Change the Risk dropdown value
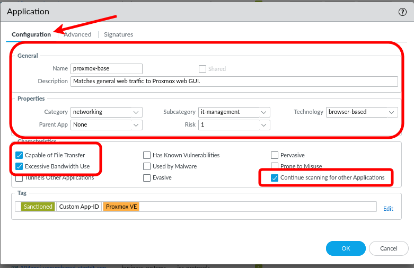This screenshot has height=268, width=414. pyautogui.click(x=234, y=125)
